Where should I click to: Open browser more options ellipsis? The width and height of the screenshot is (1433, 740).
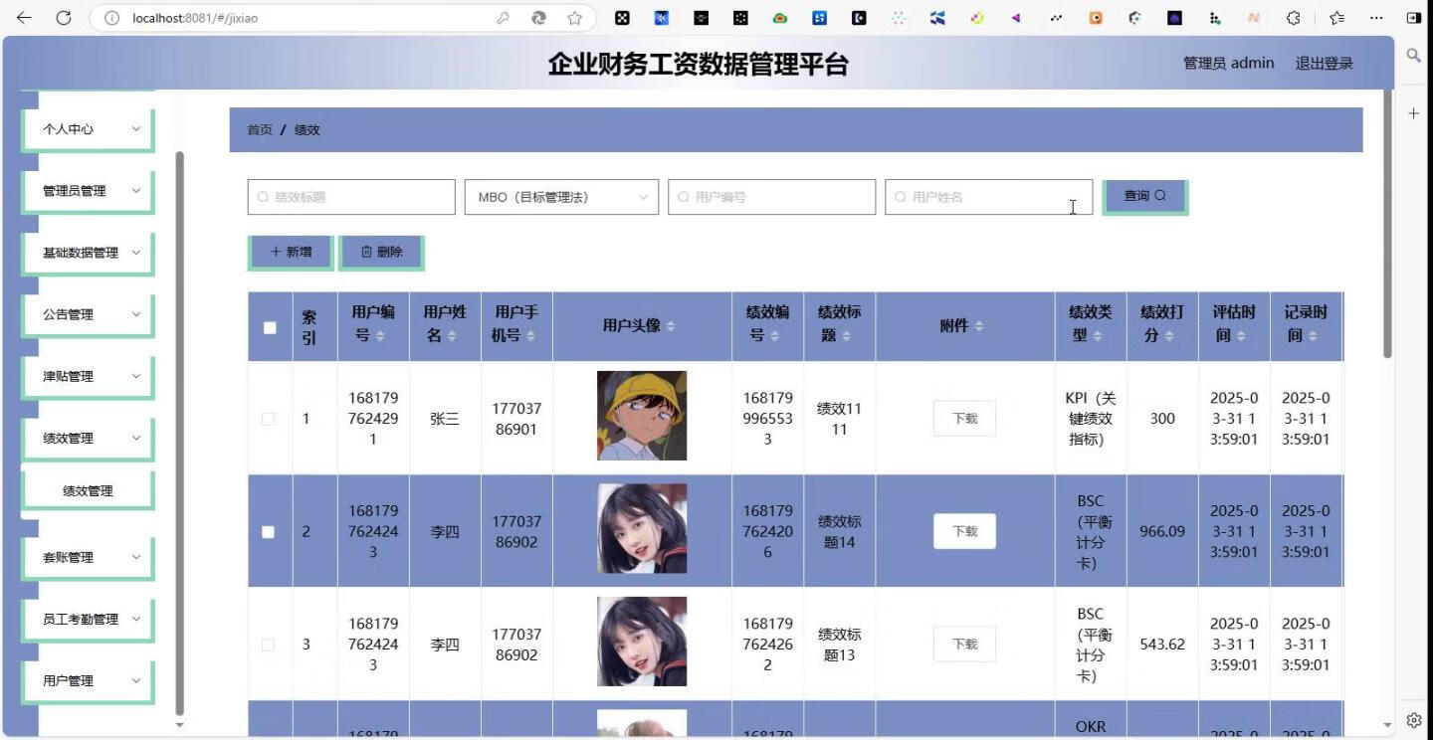[x=1376, y=18]
